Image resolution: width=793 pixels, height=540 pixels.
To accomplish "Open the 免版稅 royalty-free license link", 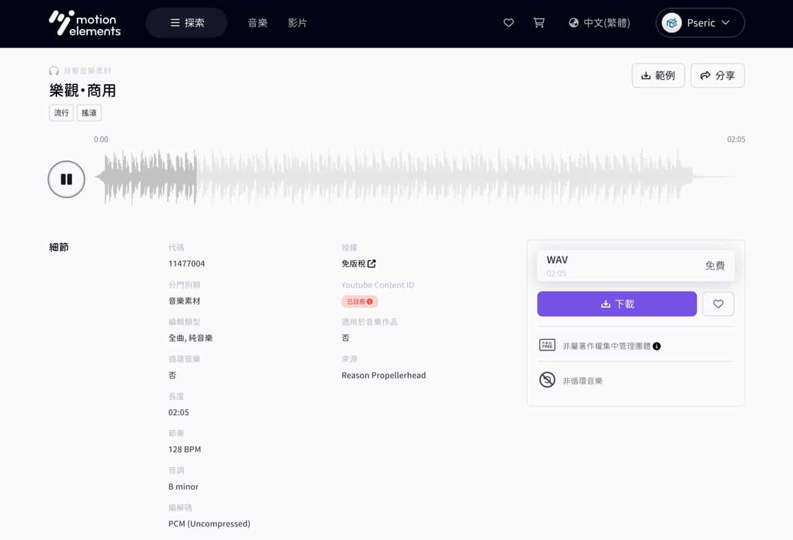I will (x=359, y=264).
